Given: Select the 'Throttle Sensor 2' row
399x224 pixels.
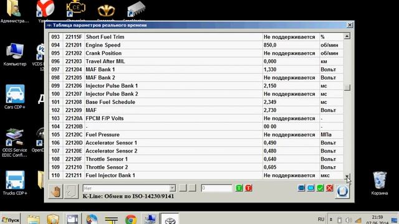Looking at the screenshot, I should pyautogui.click(x=196, y=167).
